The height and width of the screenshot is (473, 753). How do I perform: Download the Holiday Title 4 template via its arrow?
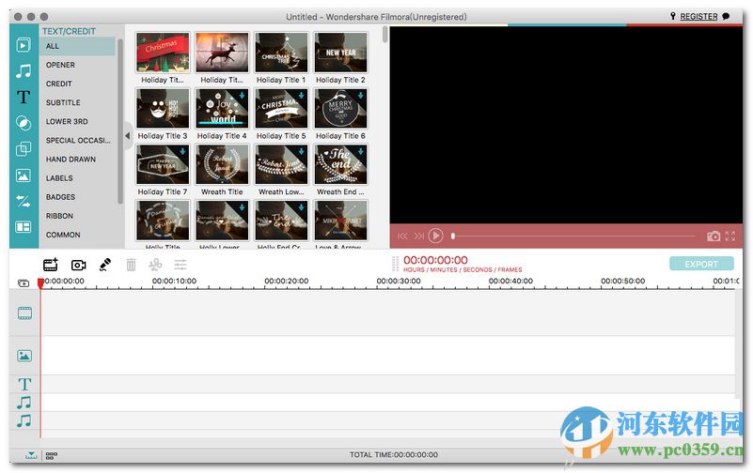(242, 96)
